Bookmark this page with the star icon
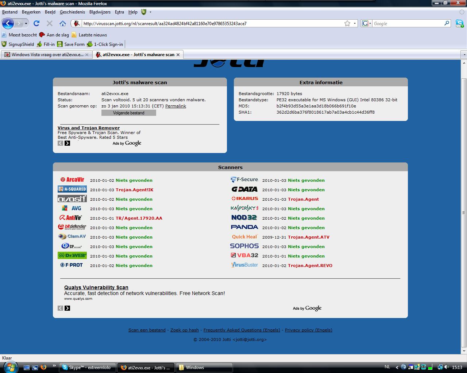467x373 pixels. pos(347,23)
